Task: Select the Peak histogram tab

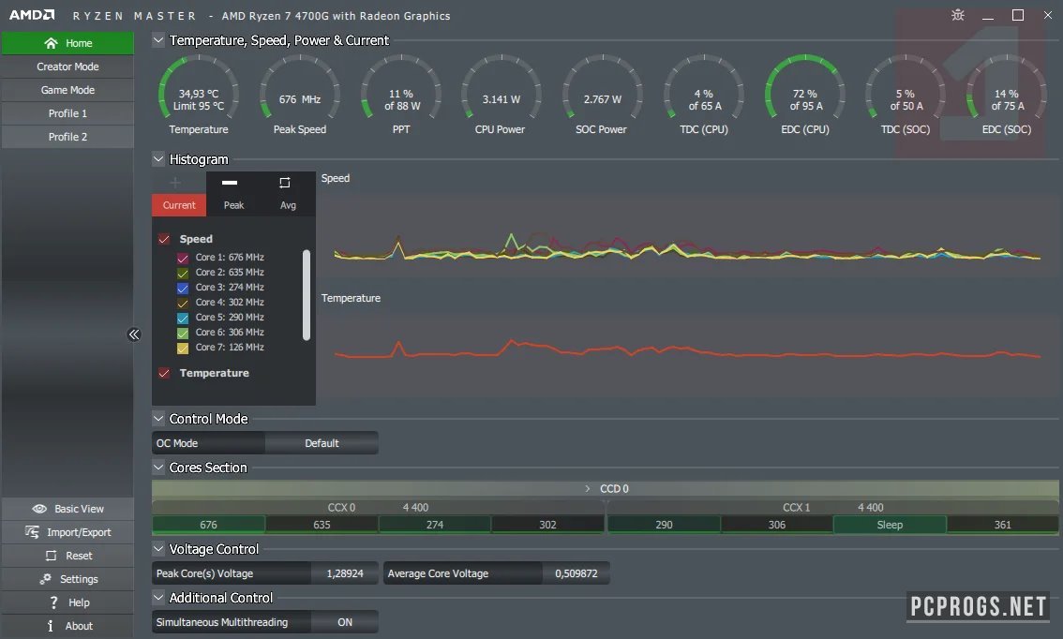Action: click(x=233, y=195)
